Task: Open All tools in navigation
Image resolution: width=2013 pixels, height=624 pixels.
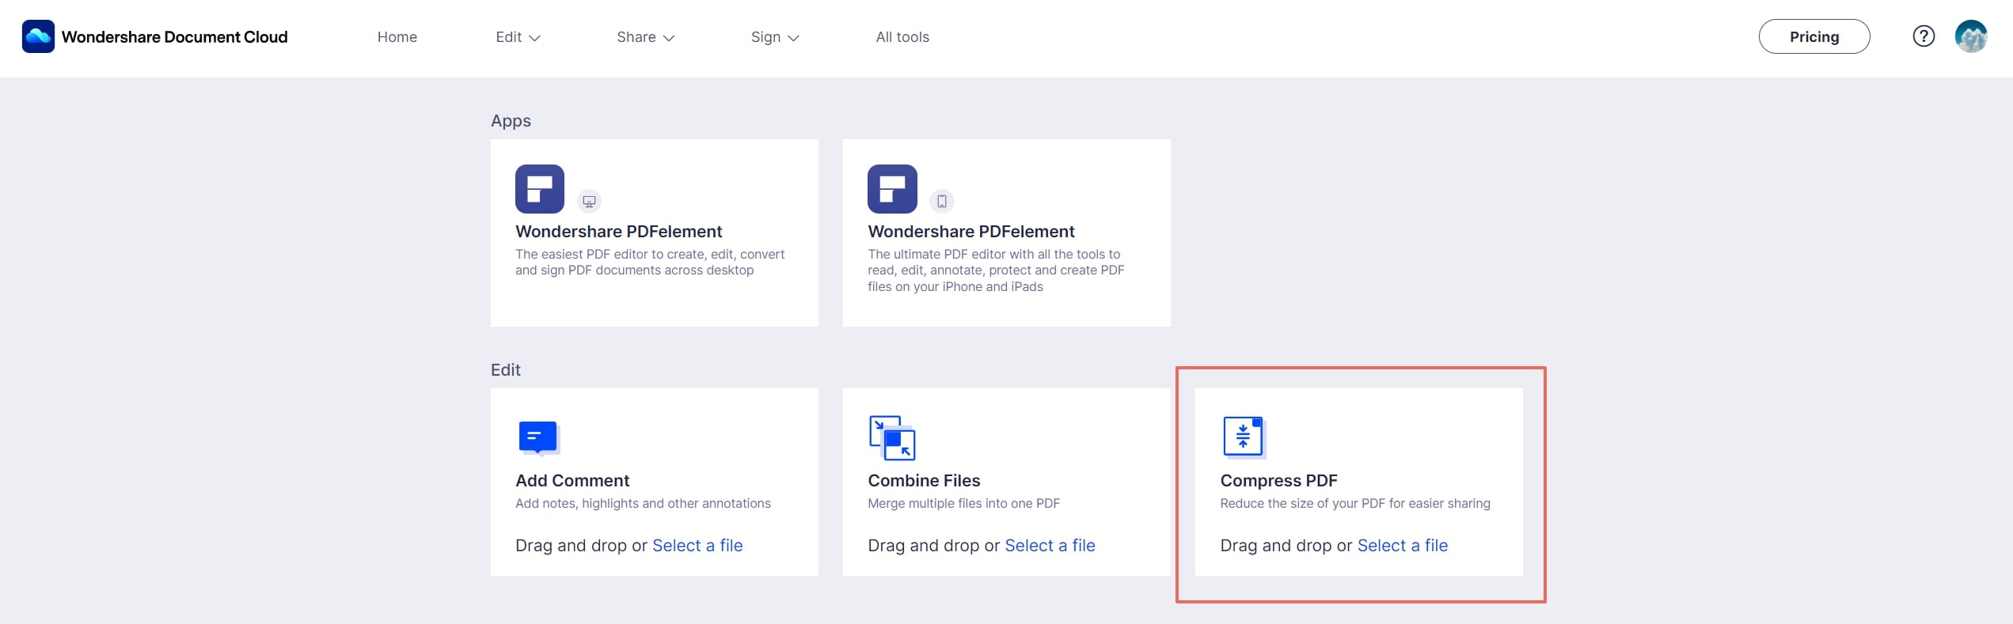Action: (x=902, y=37)
